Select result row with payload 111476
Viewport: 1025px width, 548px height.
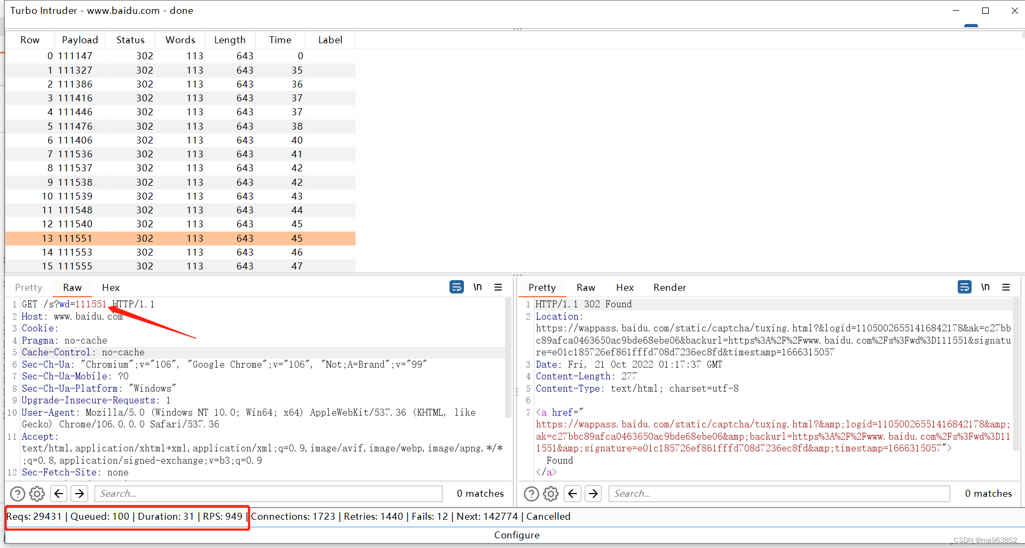click(180, 126)
